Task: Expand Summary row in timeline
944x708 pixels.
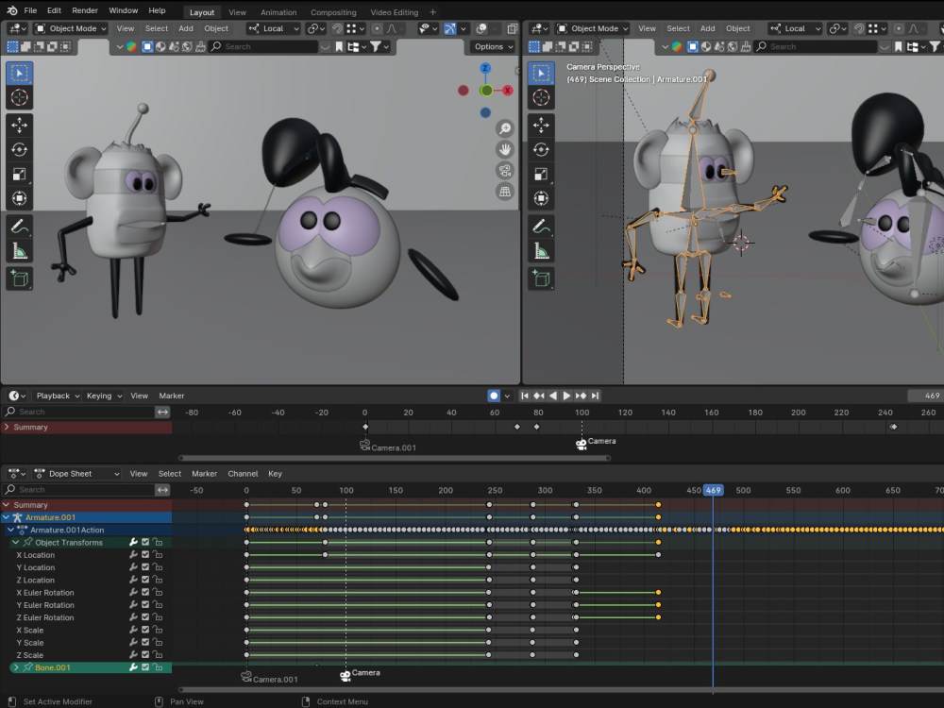Action: pos(7,427)
